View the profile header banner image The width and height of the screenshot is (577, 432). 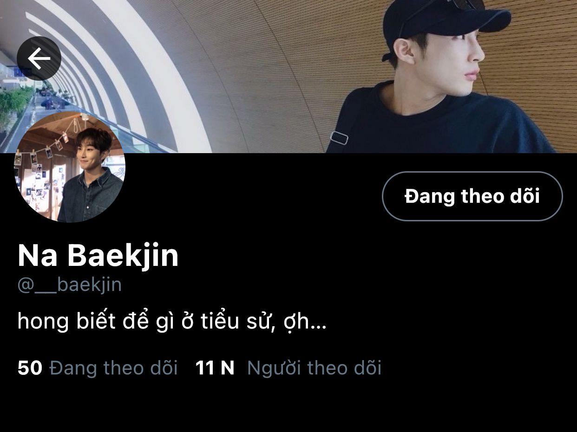[x=288, y=77]
